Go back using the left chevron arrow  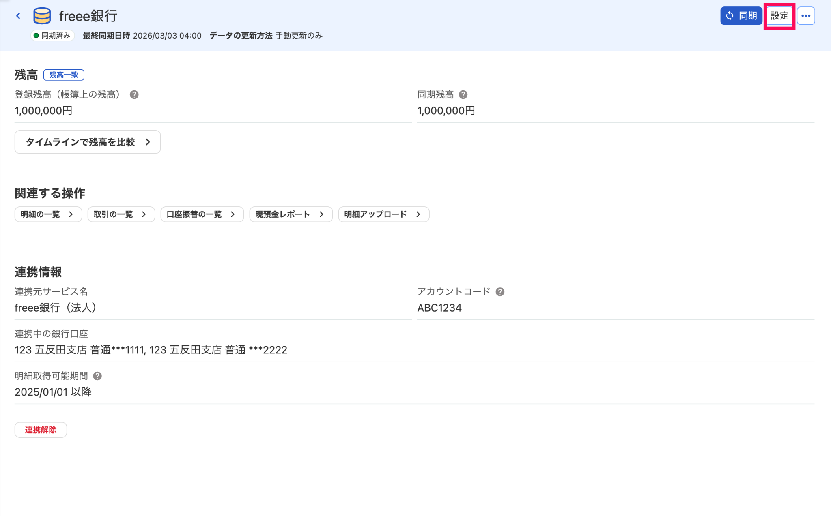point(18,16)
